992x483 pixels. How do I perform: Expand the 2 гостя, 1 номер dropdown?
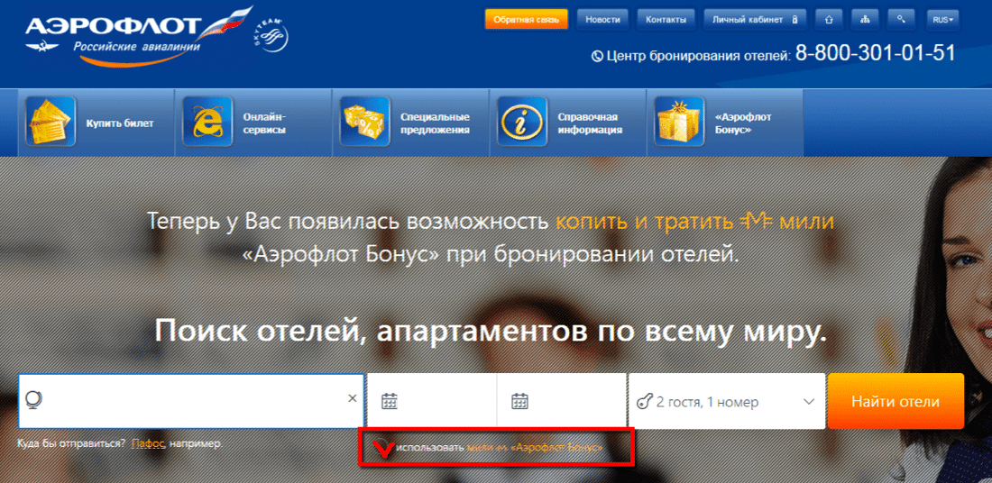coord(726,401)
